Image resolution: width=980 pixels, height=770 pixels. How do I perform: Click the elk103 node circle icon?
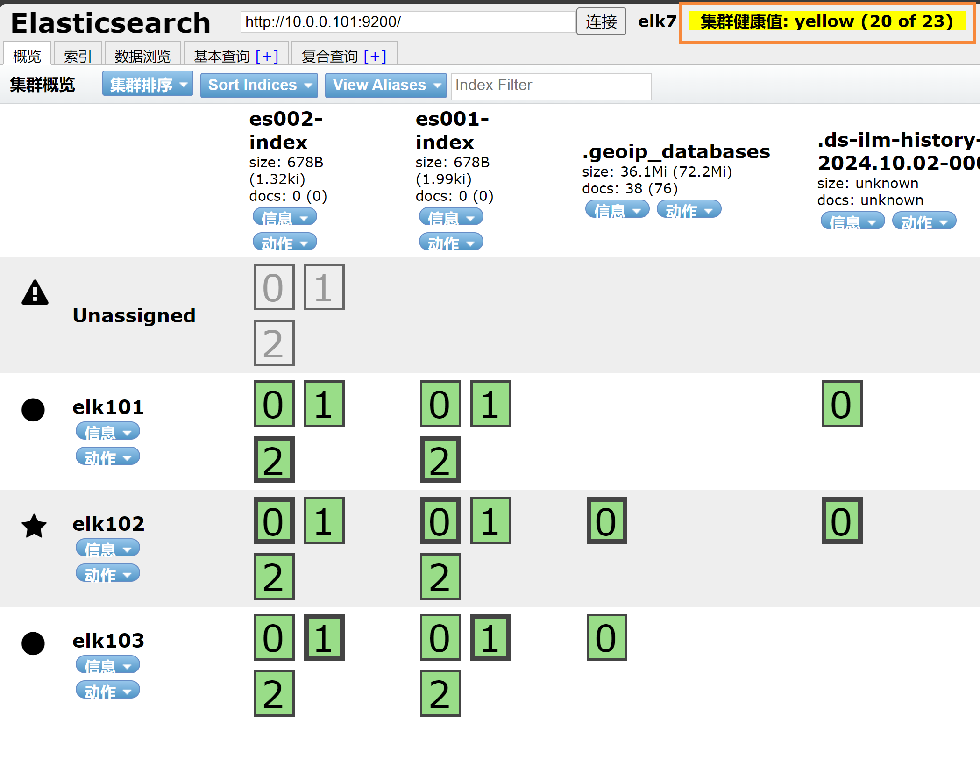pos(33,643)
